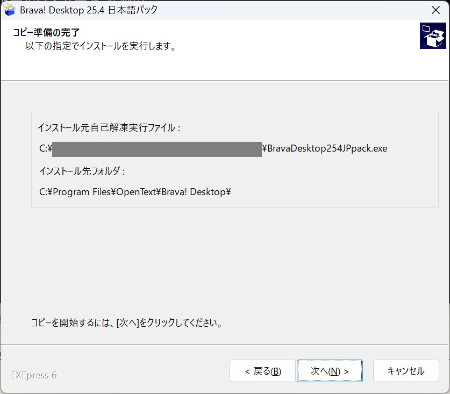Click the 以下の指定でインストールを実行します subtitle
Viewport: 450px width, 394px height.
click(101, 46)
